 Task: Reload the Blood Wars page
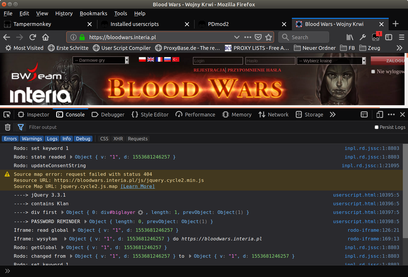pos(33,37)
